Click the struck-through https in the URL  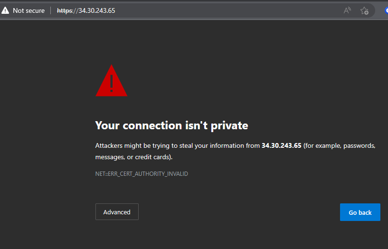pyautogui.click(x=64, y=10)
